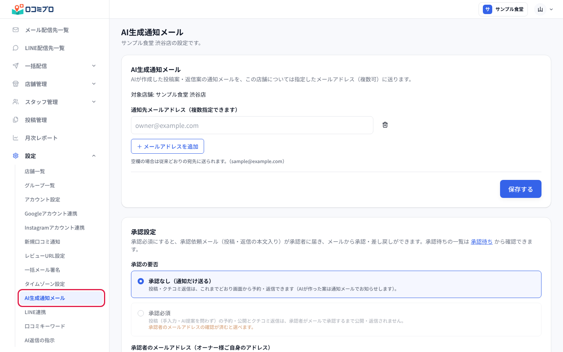The height and width of the screenshot is (352, 563).
Task: Open Googleアカウント連携 settings
Action: click(51, 214)
